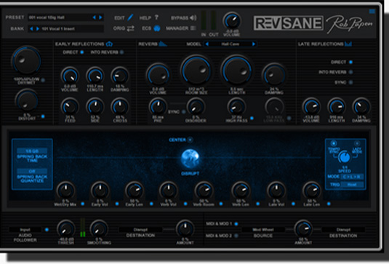
Task: Switch to next reverb Model
Action: click(x=254, y=44)
